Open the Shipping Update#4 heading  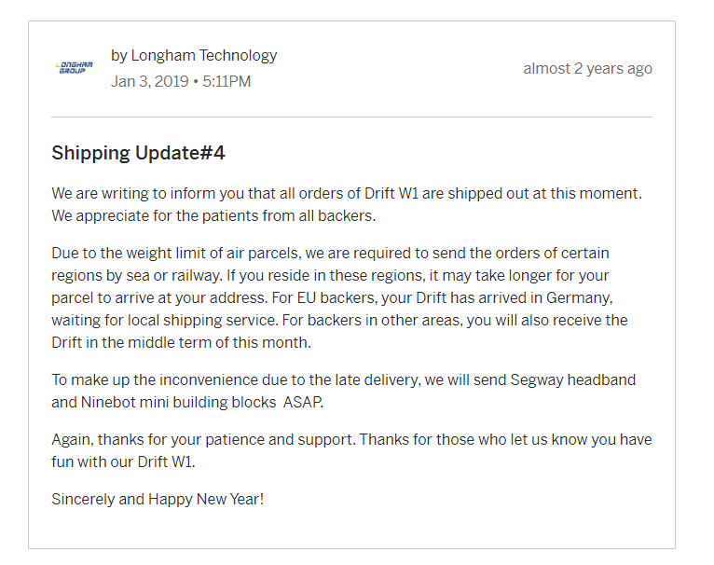pyautogui.click(x=139, y=153)
